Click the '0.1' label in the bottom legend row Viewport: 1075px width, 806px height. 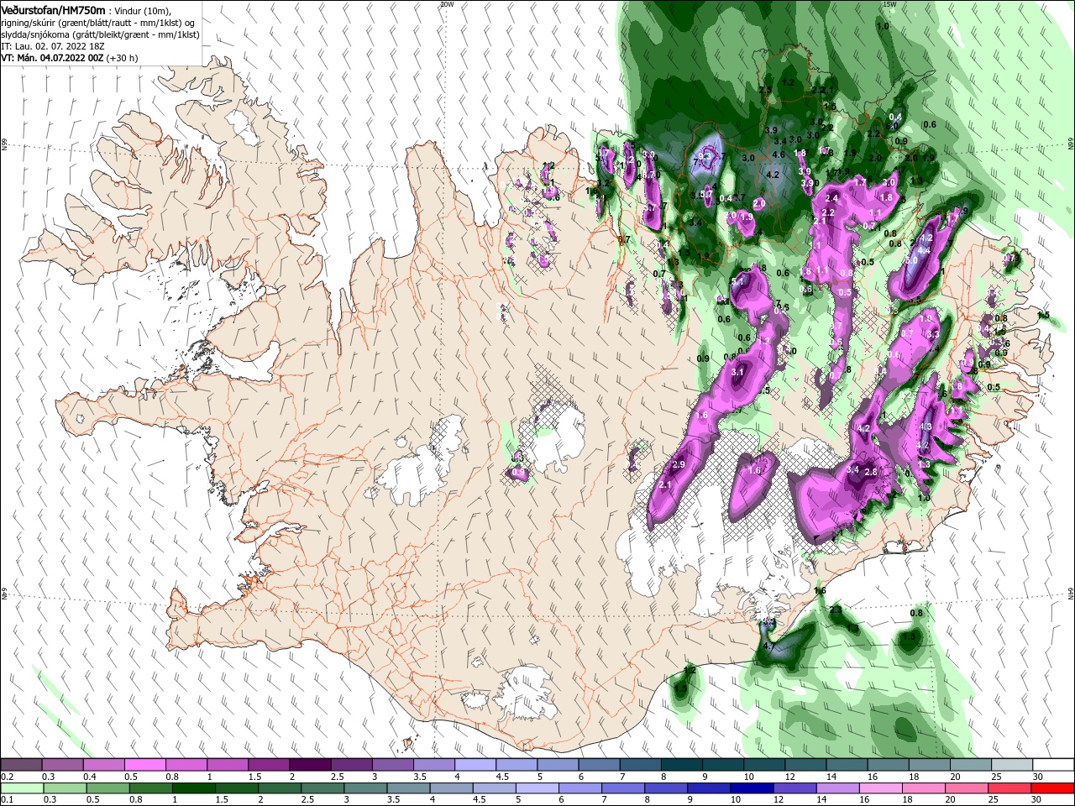coord(7,801)
